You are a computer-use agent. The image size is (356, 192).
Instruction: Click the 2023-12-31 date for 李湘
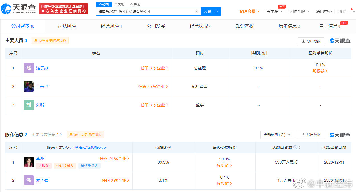click(334, 162)
